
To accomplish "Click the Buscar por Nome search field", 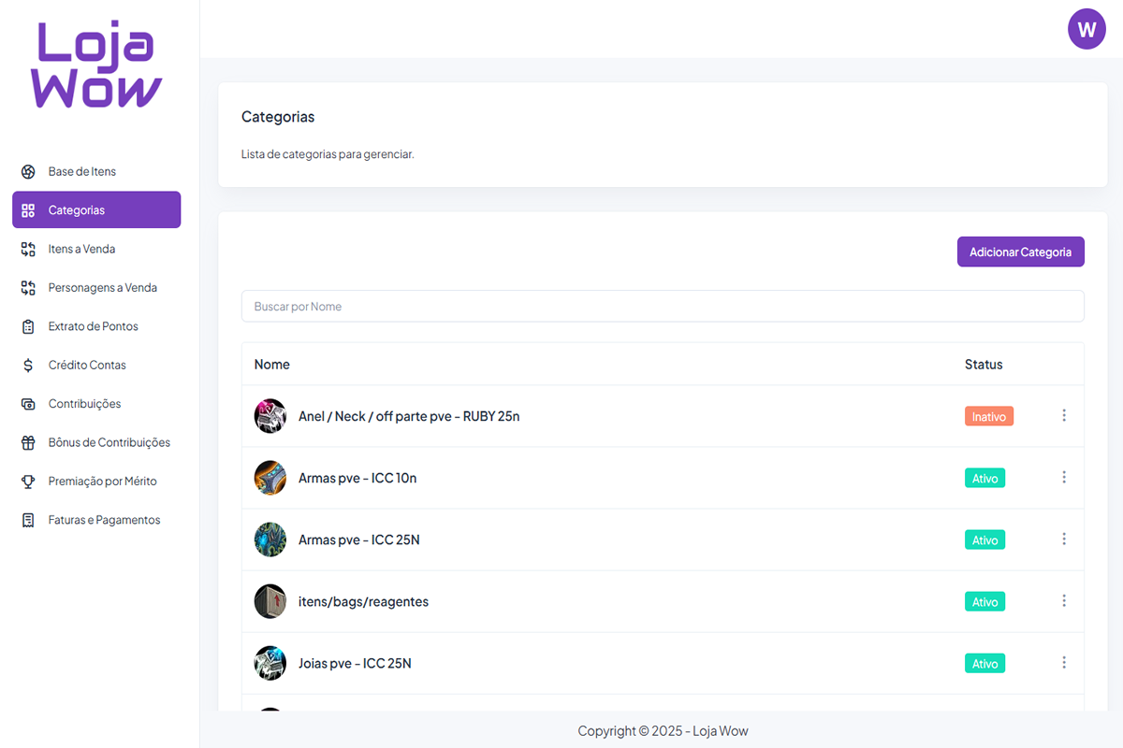I will coord(663,307).
